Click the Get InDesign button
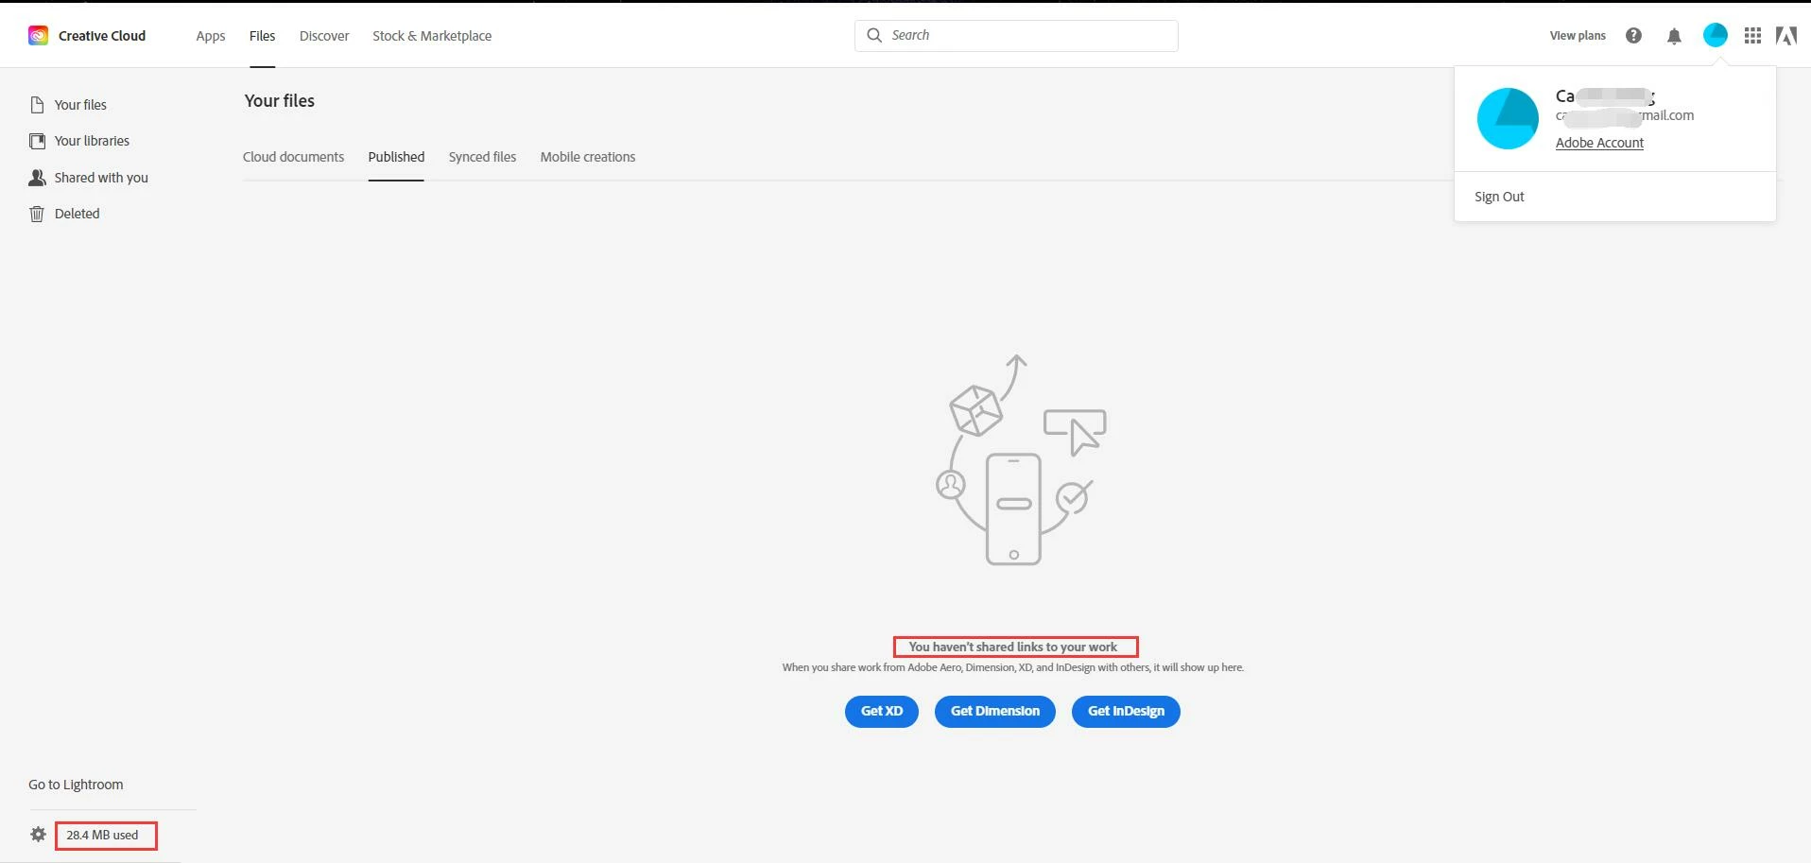Viewport: 1811px width, 863px height. pos(1126,711)
